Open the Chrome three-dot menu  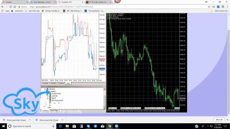tap(227, 7)
